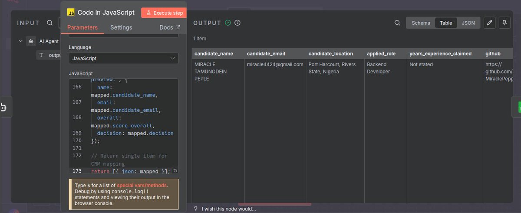Search the OUTPUT panel data
The image size is (521, 213).
pyautogui.click(x=397, y=23)
